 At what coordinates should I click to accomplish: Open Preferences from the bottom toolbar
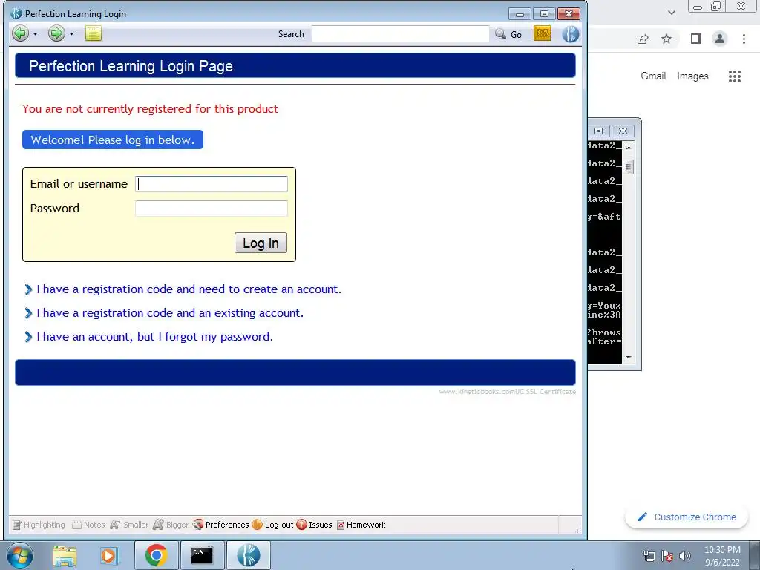point(220,525)
